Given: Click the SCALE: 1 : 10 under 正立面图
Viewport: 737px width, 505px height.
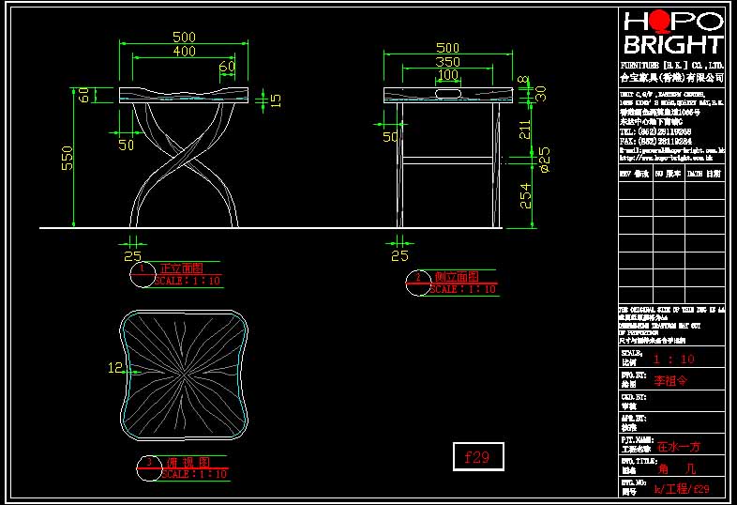Looking at the screenshot, I should pyautogui.click(x=188, y=281).
